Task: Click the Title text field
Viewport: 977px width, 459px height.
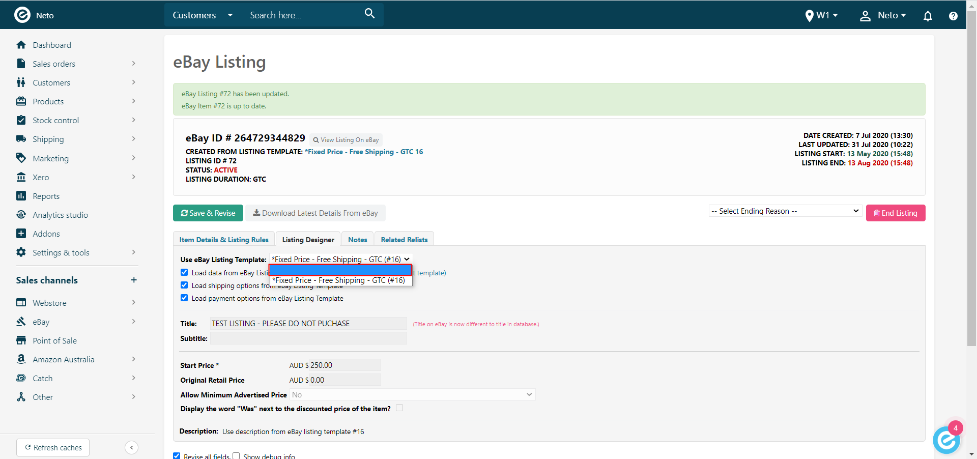Action: click(308, 324)
